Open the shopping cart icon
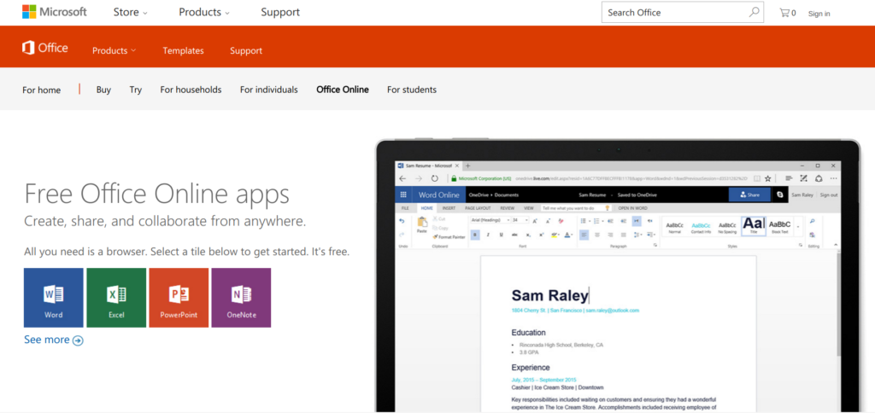This screenshot has width=875, height=413. 784,13
